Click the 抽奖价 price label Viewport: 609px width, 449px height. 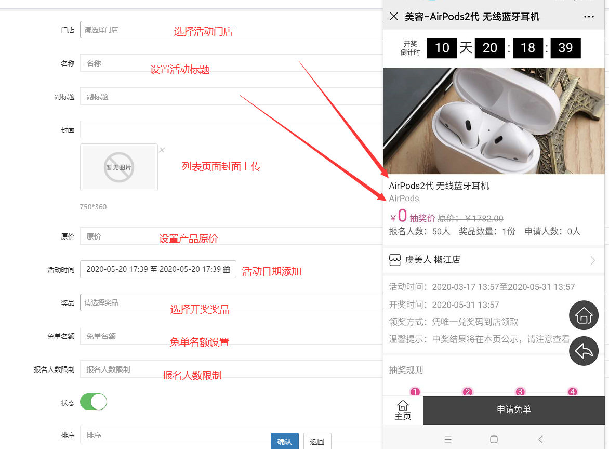click(x=422, y=218)
